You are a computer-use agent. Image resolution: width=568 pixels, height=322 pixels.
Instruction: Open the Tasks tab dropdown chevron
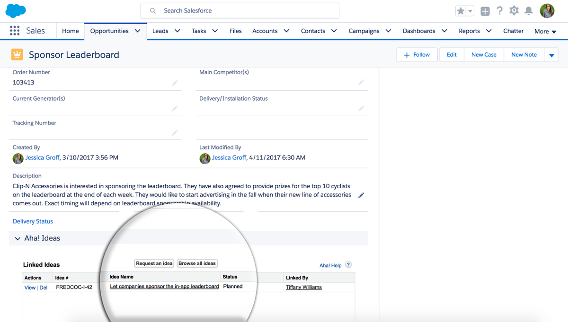[215, 31]
